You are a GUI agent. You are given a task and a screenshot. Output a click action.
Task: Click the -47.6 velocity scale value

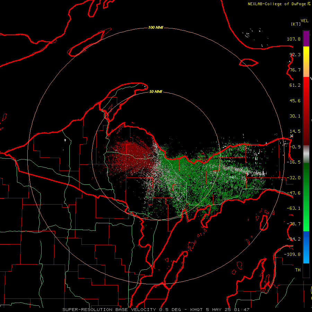pos(294,193)
